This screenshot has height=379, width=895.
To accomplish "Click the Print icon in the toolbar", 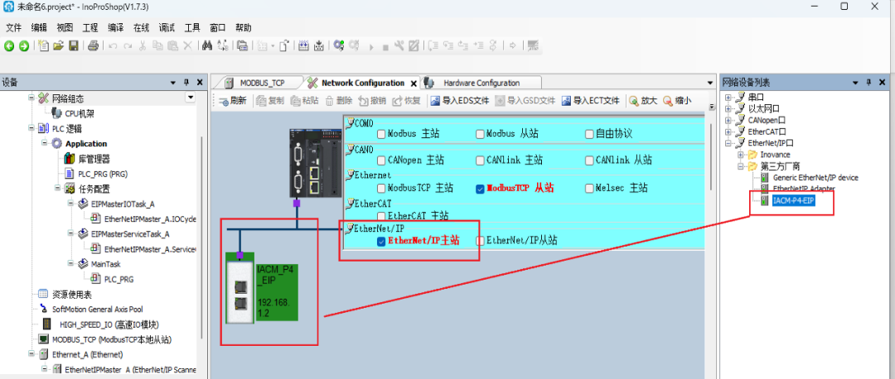I will [94, 46].
